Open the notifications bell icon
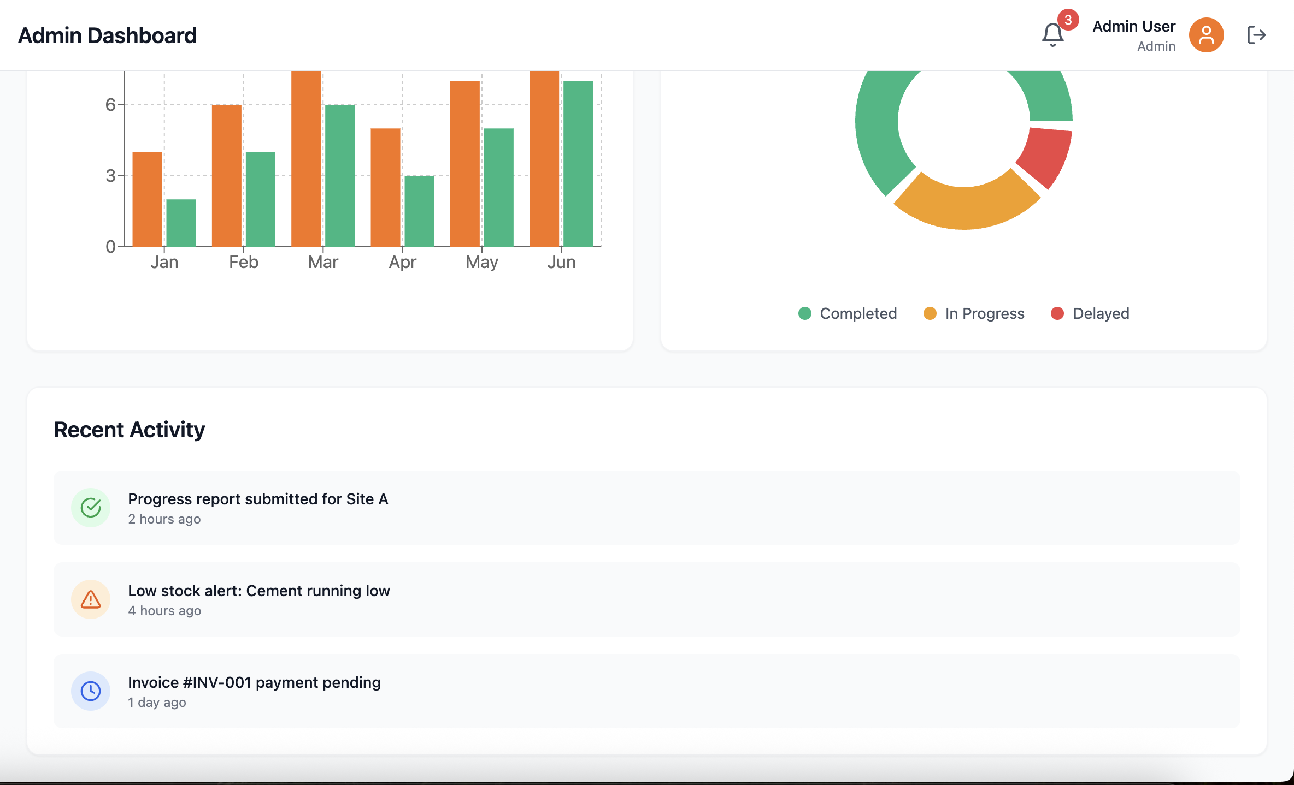Viewport: 1294px width, 785px height. coord(1052,35)
